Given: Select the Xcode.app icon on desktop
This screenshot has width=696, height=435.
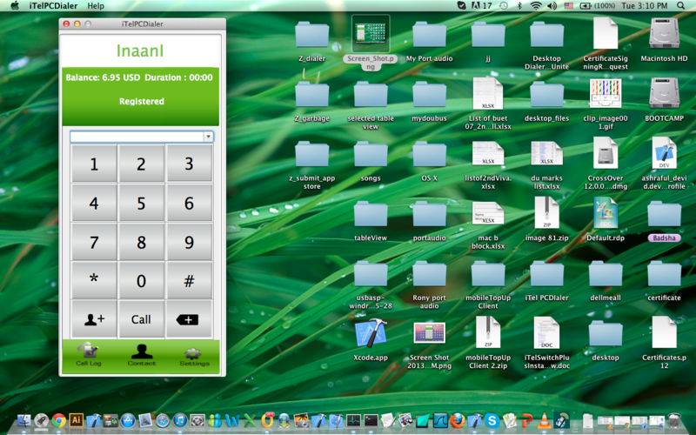Looking at the screenshot, I should pos(371,333).
